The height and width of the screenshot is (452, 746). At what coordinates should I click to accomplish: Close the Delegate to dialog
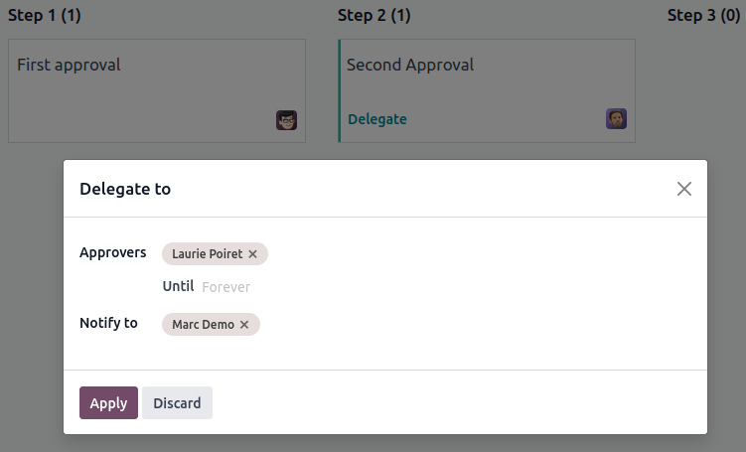pyautogui.click(x=683, y=189)
